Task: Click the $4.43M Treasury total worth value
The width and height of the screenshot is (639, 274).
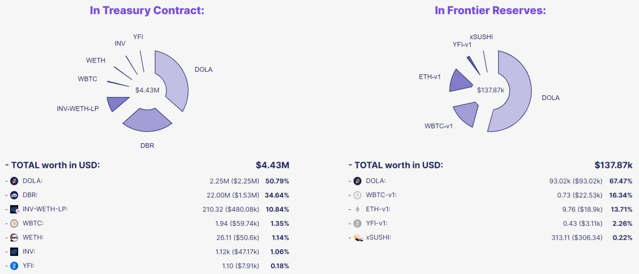Action: coord(272,165)
